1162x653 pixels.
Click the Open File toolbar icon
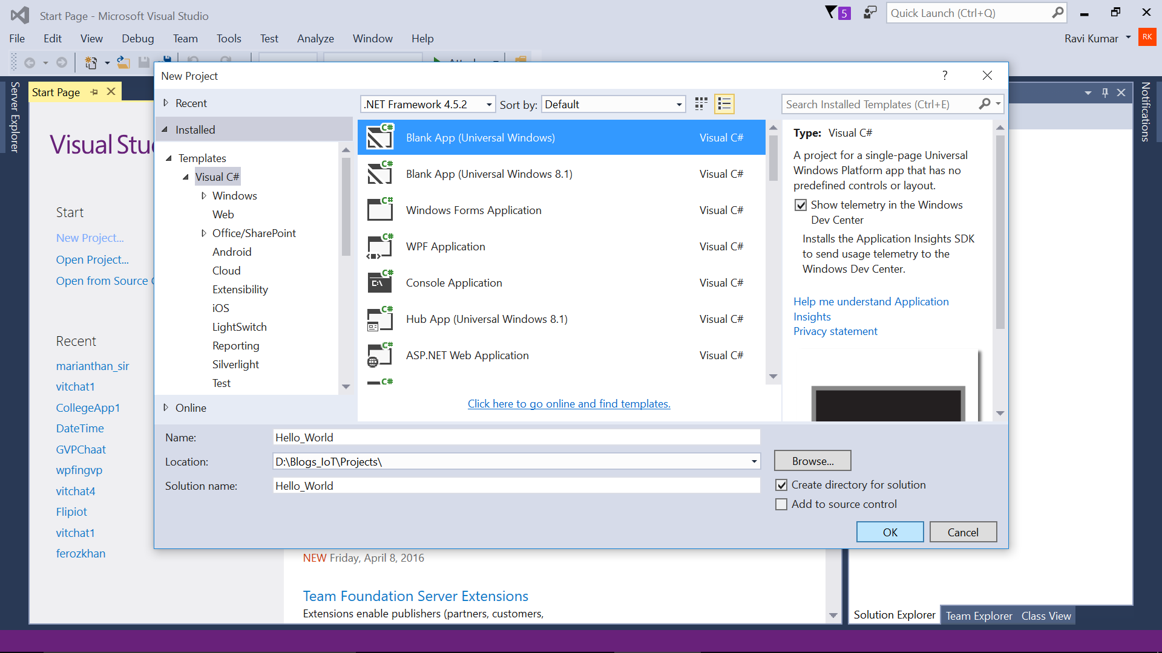[x=123, y=62]
